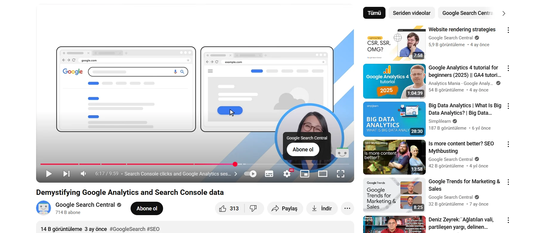
Task: Click the #GoogleSearch hashtag
Action: pos(127,229)
